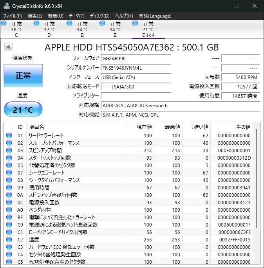This screenshot has height=268, width=264.
Task: Click the 現在値 column header
Action: (140, 127)
